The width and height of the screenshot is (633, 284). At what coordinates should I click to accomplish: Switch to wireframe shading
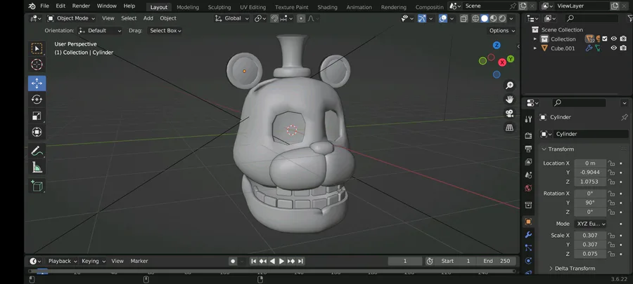tap(475, 18)
